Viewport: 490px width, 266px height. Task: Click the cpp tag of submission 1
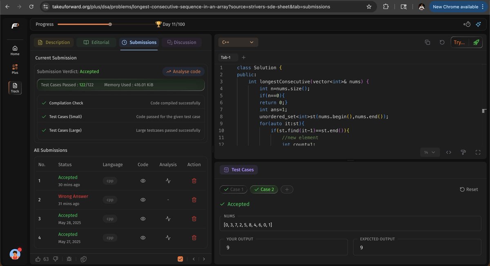pyautogui.click(x=110, y=181)
